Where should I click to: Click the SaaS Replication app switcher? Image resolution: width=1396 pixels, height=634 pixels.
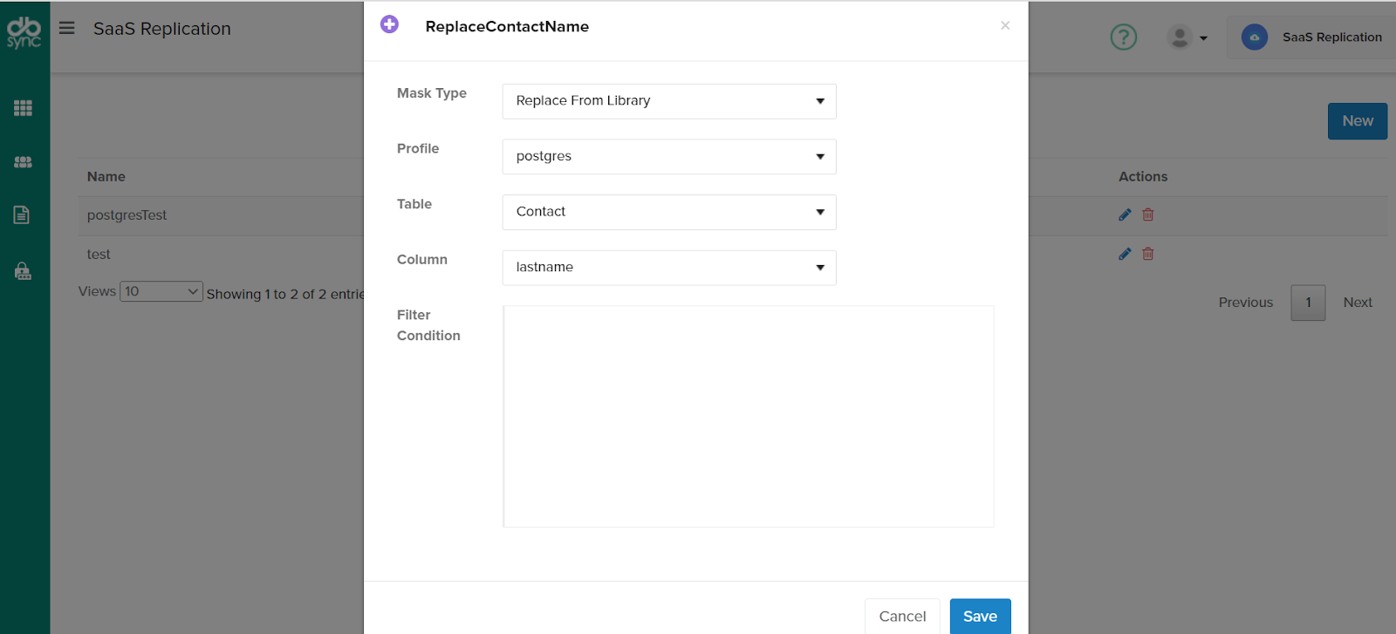click(1313, 37)
